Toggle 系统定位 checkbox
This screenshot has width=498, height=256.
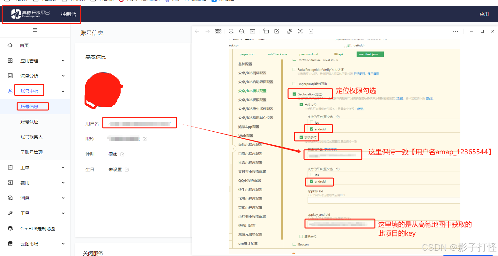pyautogui.click(x=301, y=105)
